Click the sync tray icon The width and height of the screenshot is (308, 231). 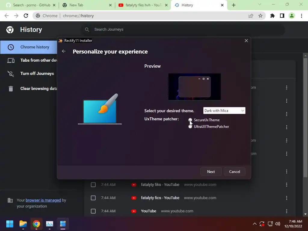coord(262,224)
